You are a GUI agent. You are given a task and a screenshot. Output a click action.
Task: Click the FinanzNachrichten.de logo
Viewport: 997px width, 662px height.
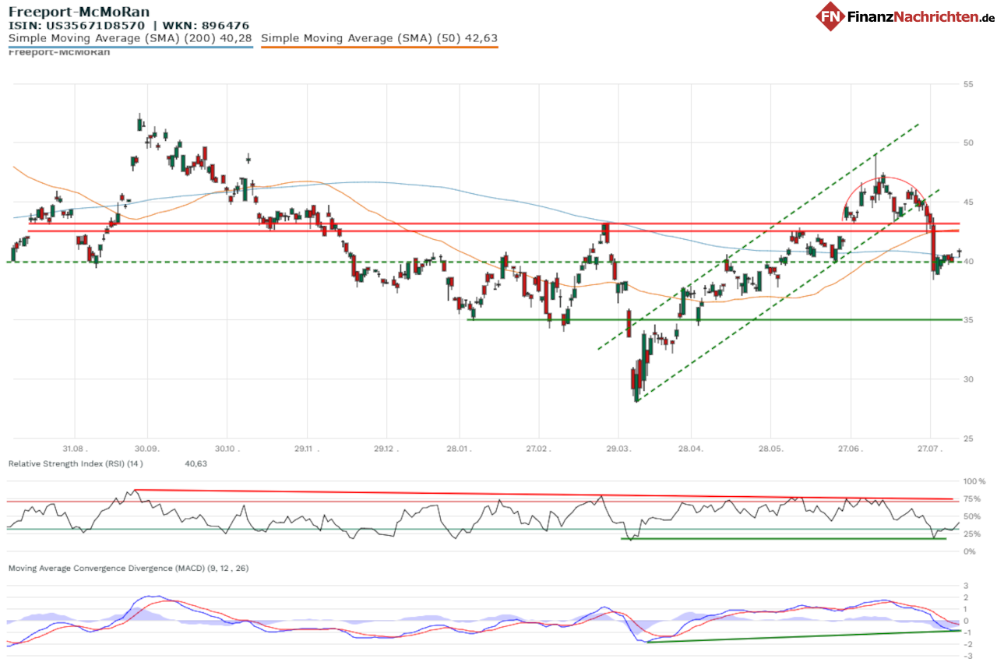(x=905, y=16)
